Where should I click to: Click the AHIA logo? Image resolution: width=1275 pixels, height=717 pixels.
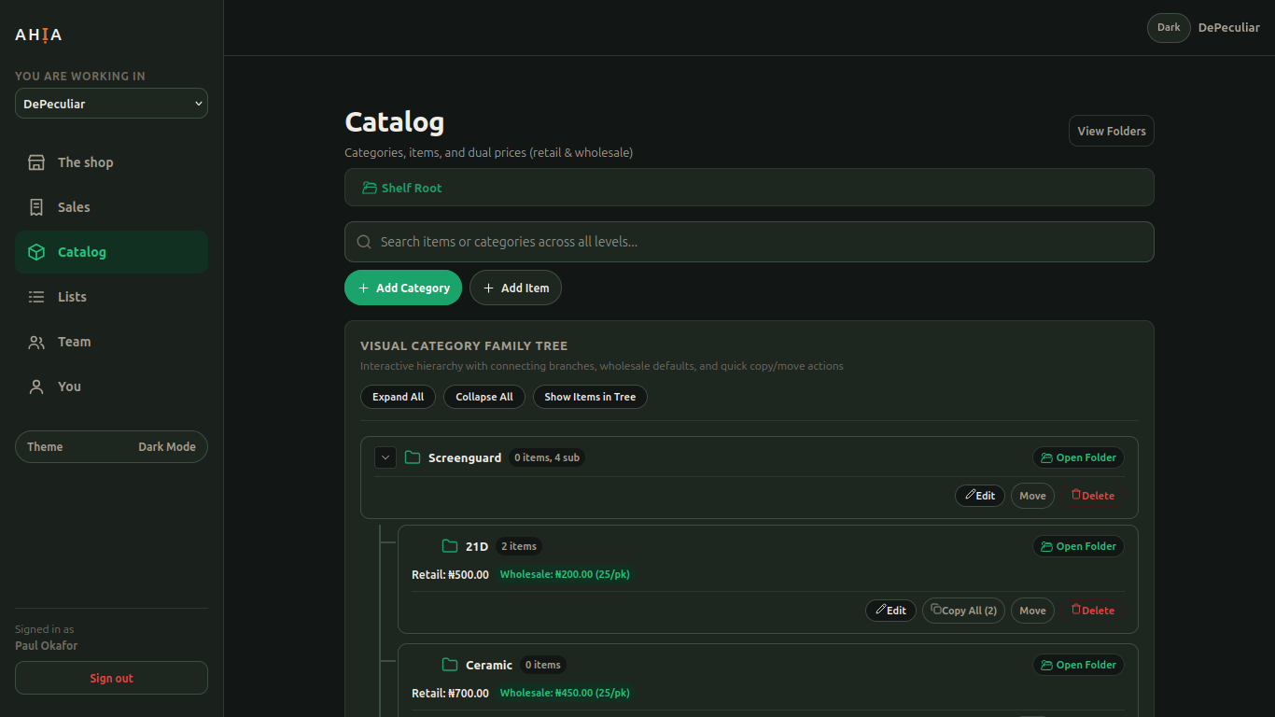[38, 35]
